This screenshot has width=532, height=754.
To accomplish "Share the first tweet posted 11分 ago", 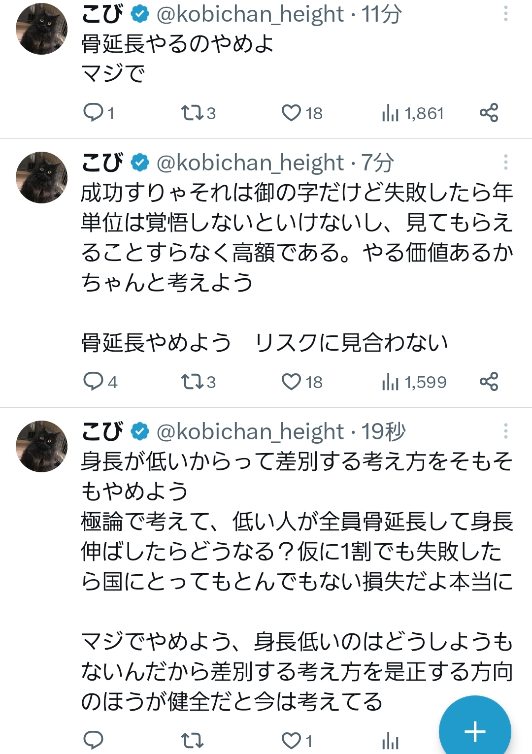I will [489, 113].
